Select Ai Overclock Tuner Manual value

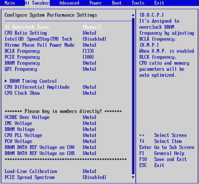pos(92,27)
